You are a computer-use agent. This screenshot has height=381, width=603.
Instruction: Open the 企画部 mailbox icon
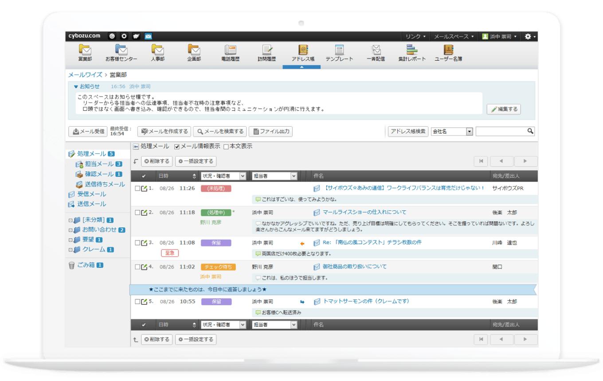(x=194, y=50)
